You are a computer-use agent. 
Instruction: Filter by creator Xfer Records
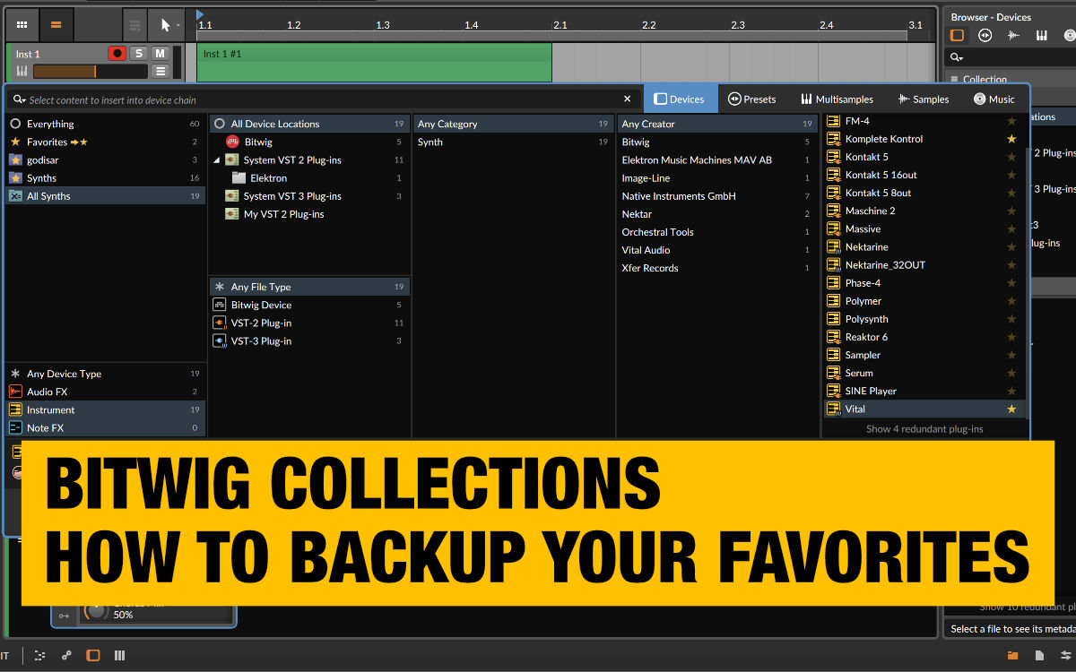[717, 268]
